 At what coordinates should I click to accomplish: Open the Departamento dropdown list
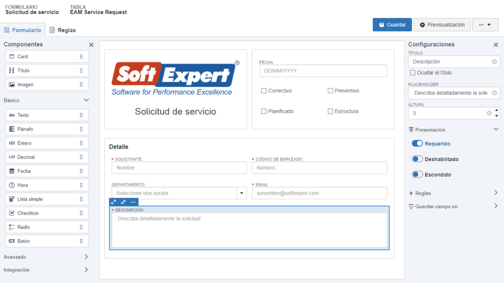[x=242, y=193]
